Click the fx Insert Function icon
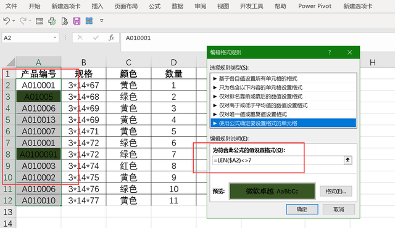 coord(111,38)
